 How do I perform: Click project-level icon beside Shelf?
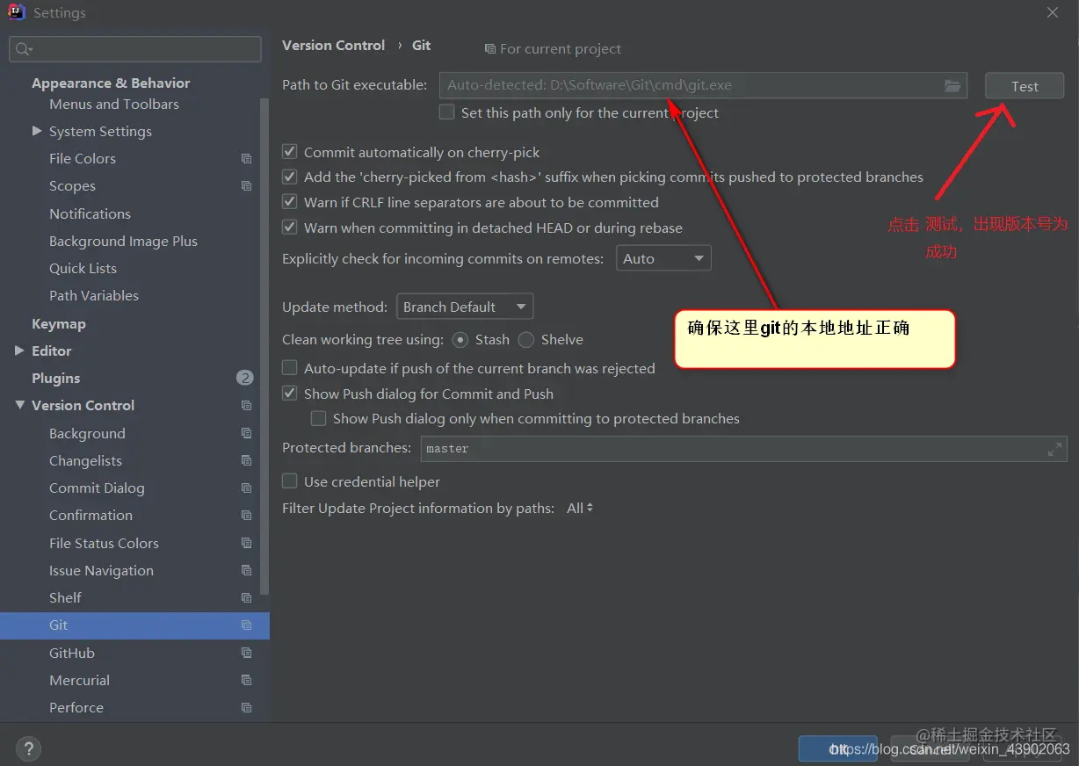pos(246,598)
